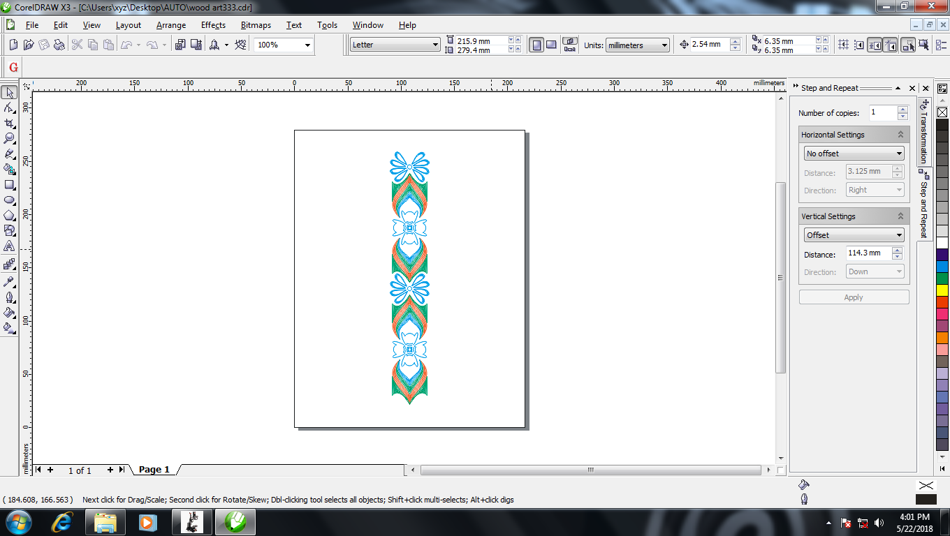Open the File menu
Viewport: 950px width, 536px height.
[32, 25]
